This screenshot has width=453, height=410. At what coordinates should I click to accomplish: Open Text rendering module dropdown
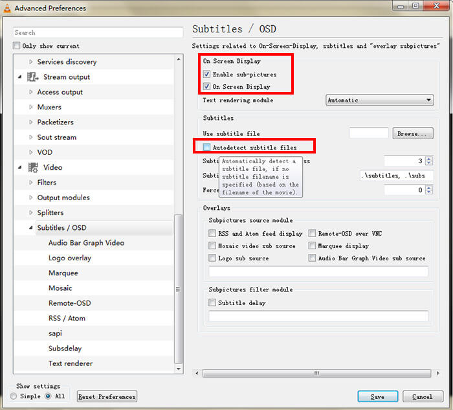pyautogui.click(x=380, y=100)
